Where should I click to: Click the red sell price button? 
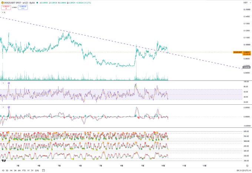(6, 7)
